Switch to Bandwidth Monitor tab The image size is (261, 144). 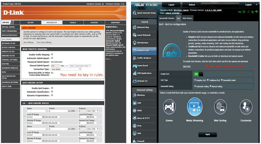tap(167, 18)
